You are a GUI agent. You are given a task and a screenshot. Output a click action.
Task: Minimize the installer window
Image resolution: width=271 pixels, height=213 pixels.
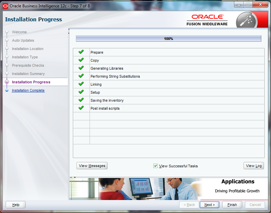[239, 5]
